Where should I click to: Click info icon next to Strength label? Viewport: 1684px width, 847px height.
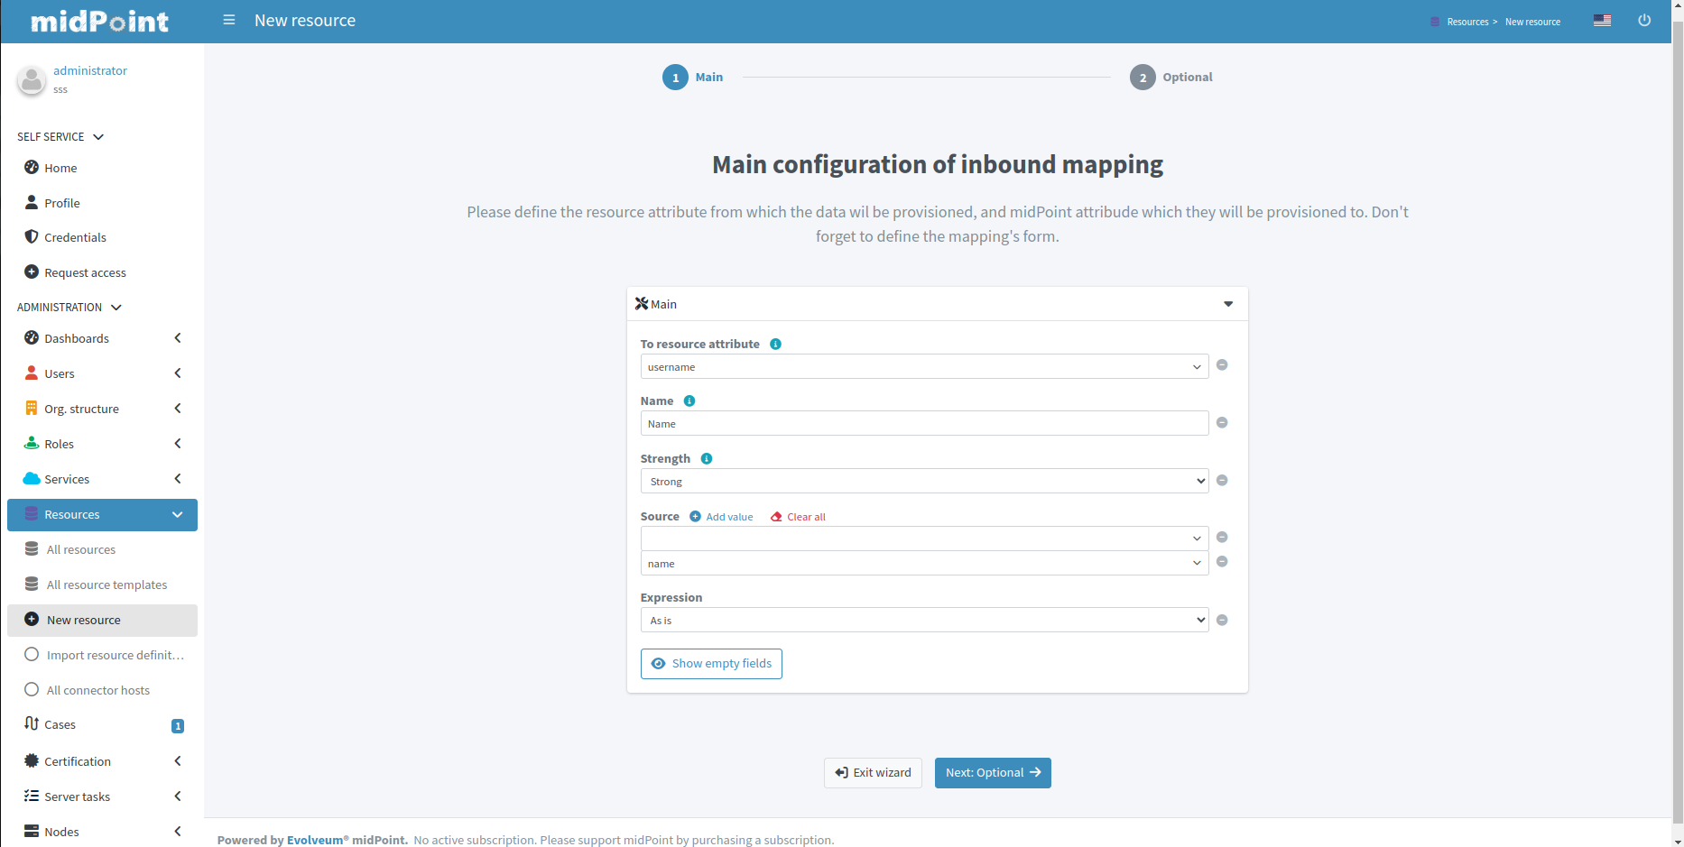pyautogui.click(x=707, y=458)
